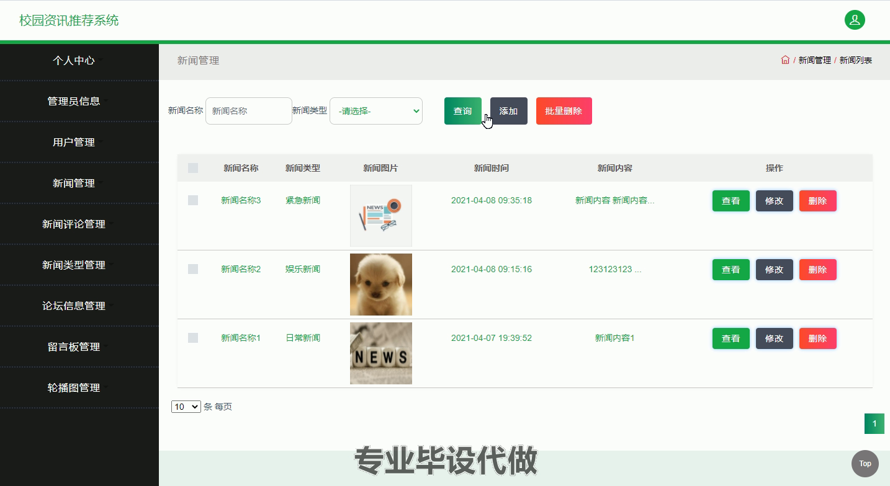
Task: Click the 紧急新闻 type cell
Action: click(303, 200)
